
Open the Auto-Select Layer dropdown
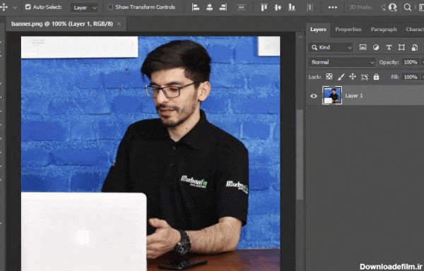click(x=84, y=8)
